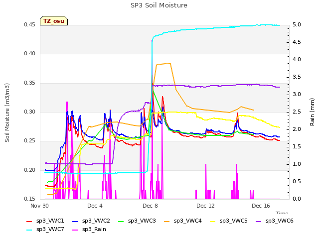The image size is (319, 239).
Task: Click the 4.0 rain axis tick label
Action: pyautogui.click(x=297, y=60)
